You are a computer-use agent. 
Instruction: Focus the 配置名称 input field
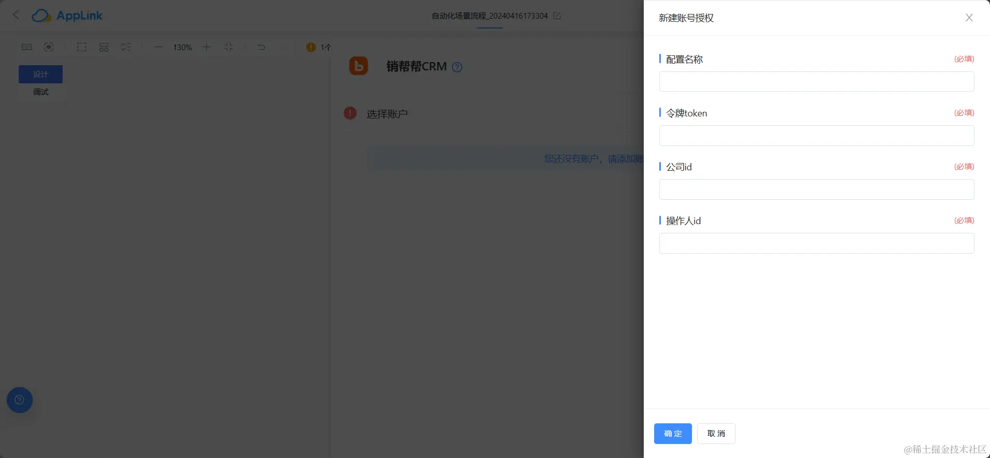coord(816,82)
